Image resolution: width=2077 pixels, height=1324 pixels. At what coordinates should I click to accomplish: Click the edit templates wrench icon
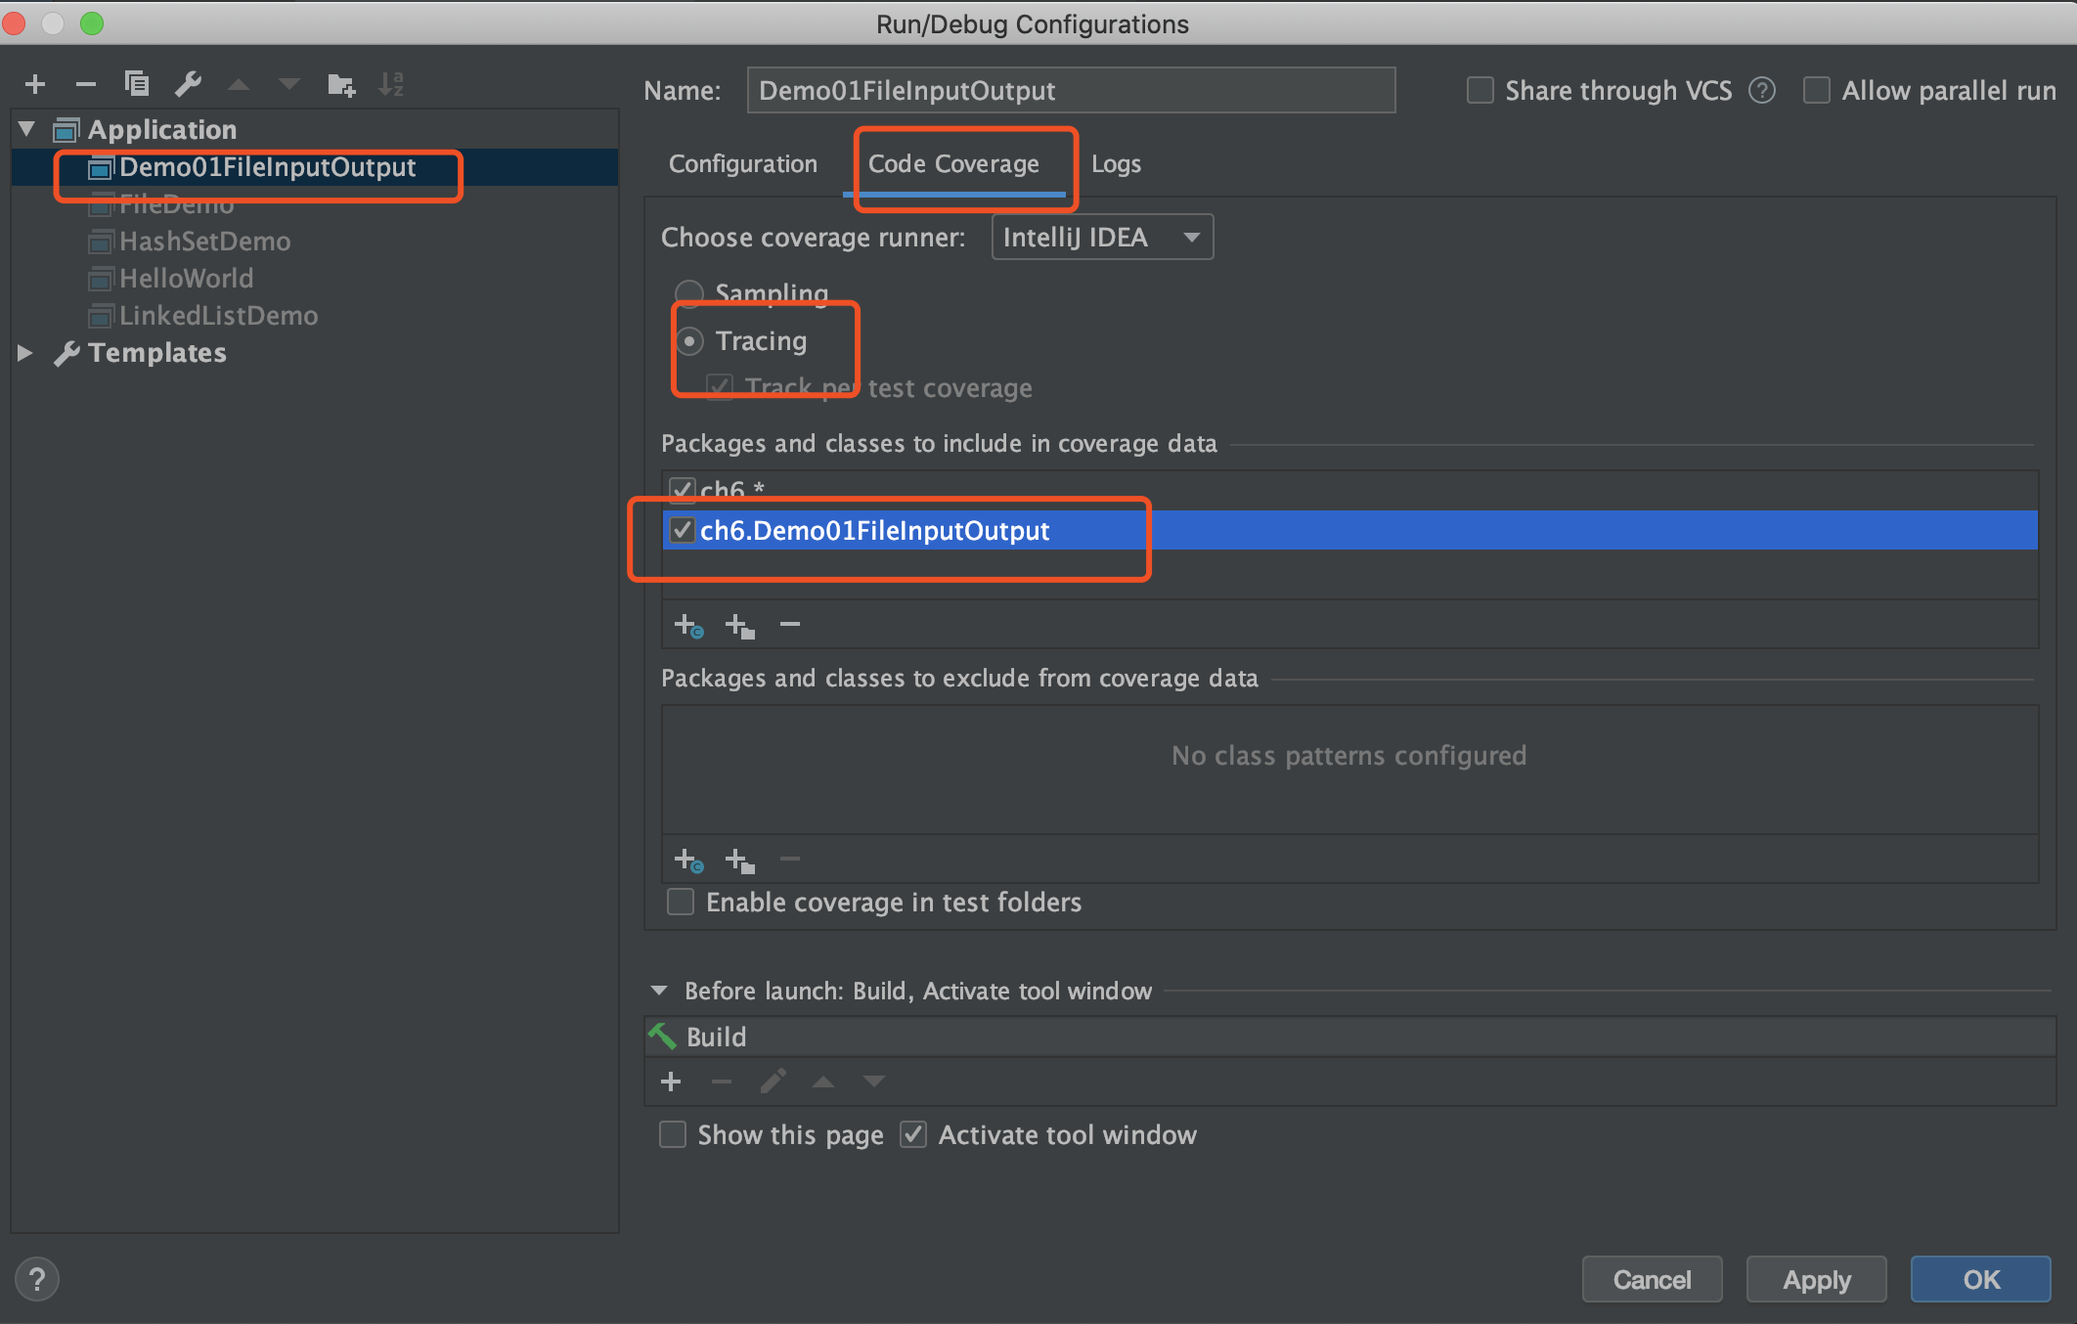click(x=188, y=85)
